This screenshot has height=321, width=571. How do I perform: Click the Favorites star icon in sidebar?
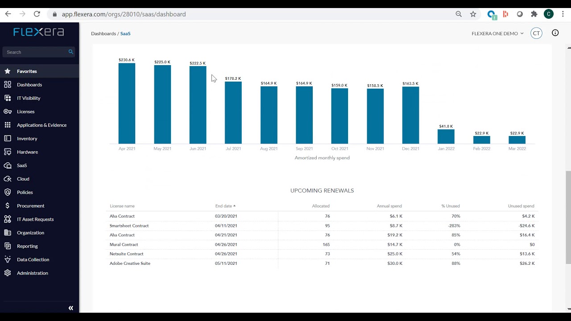tap(8, 71)
